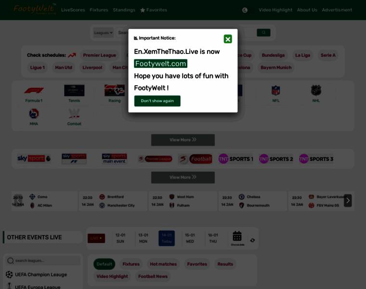This screenshot has height=289, width=366.
Task: Select the Hot matches filter
Action: (163, 264)
